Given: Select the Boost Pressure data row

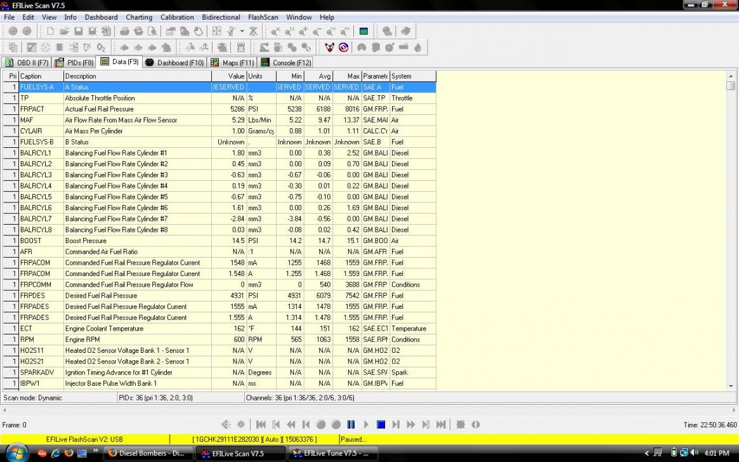Looking at the screenshot, I should click(86, 241).
